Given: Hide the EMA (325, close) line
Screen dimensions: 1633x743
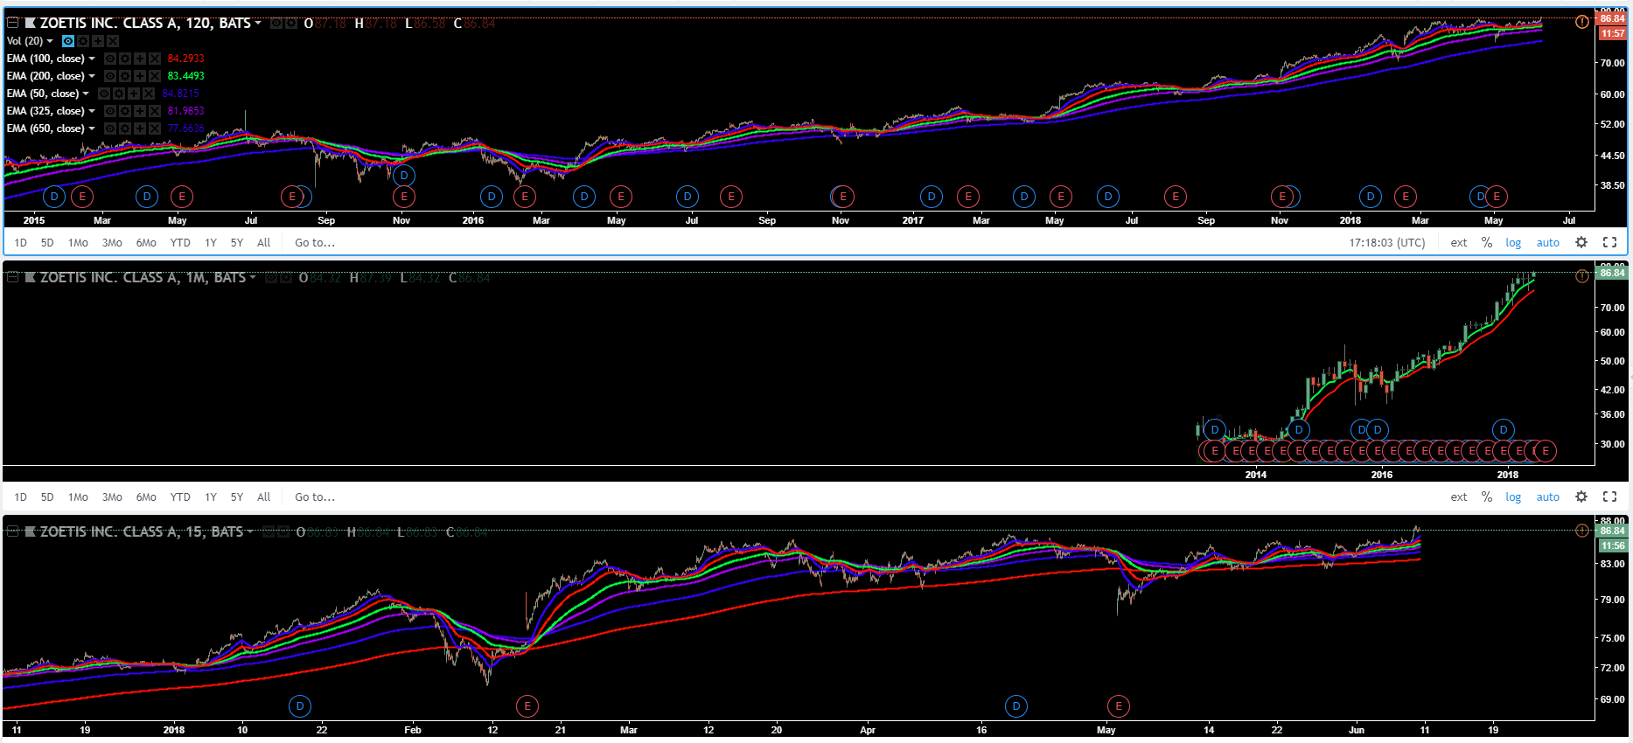Looking at the screenshot, I should 110,111.
